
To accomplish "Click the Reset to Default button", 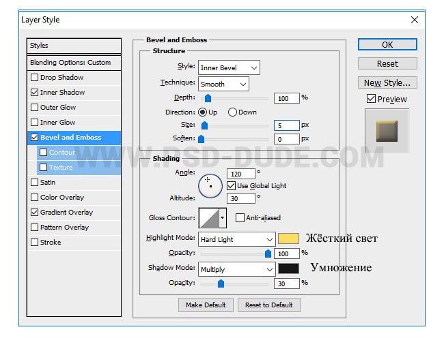I will pyautogui.click(x=268, y=305).
